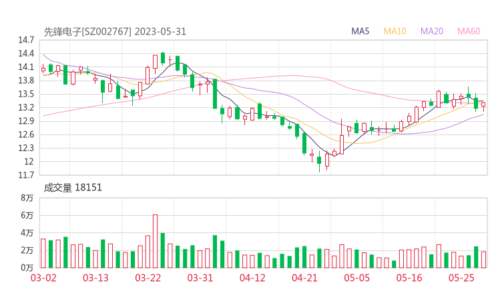Click the MA10 legend label
The image size is (494, 293).
(395, 31)
